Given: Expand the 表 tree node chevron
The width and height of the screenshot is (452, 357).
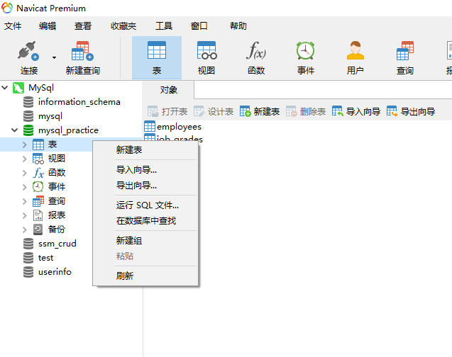Looking at the screenshot, I should point(25,144).
